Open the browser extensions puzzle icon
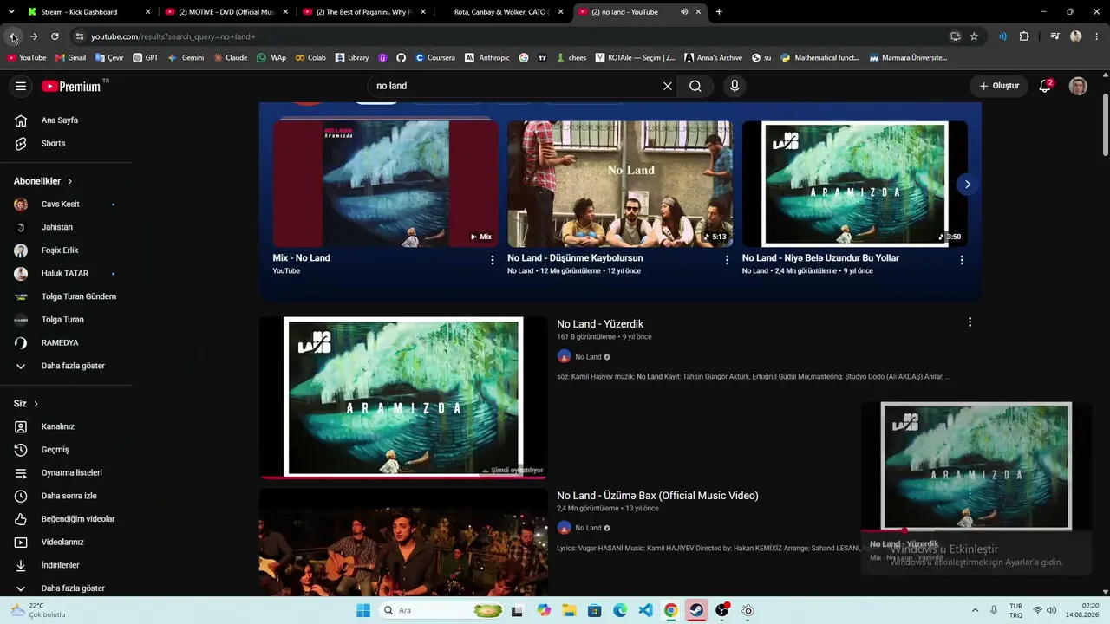This screenshot has width=1110, height=624. (x=1024, y=36)
